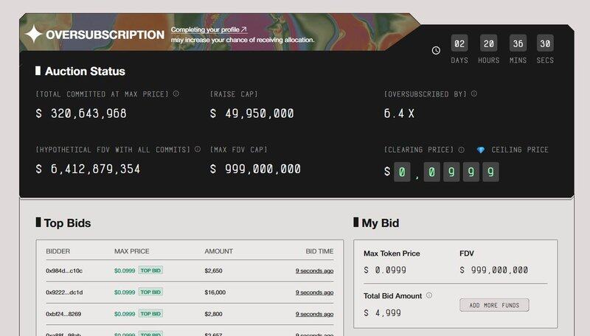Click bid time link for the $2,800 bid
Screen dimensions: 590x336
(314, 314)
